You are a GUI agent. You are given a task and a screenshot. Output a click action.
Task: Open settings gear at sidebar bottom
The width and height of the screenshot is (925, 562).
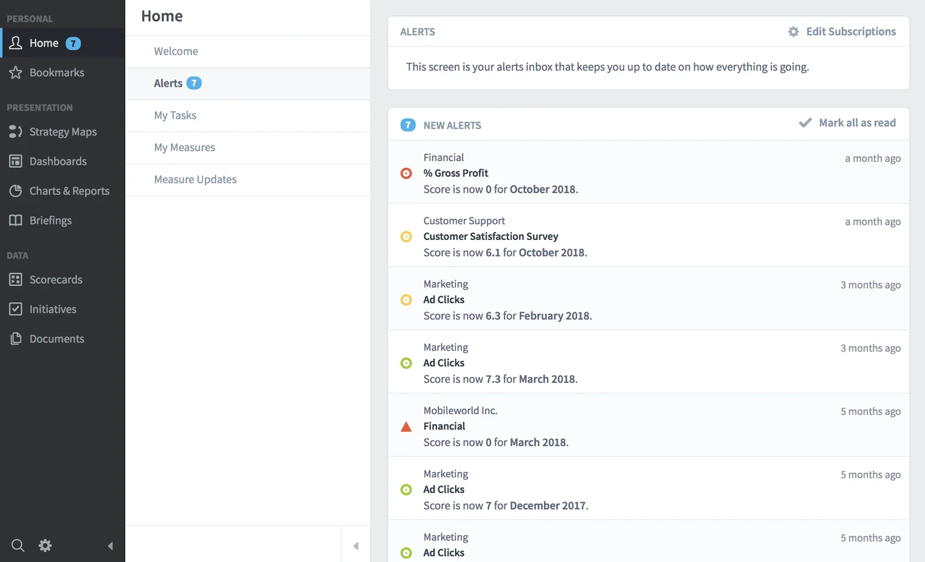coord(45,546)
